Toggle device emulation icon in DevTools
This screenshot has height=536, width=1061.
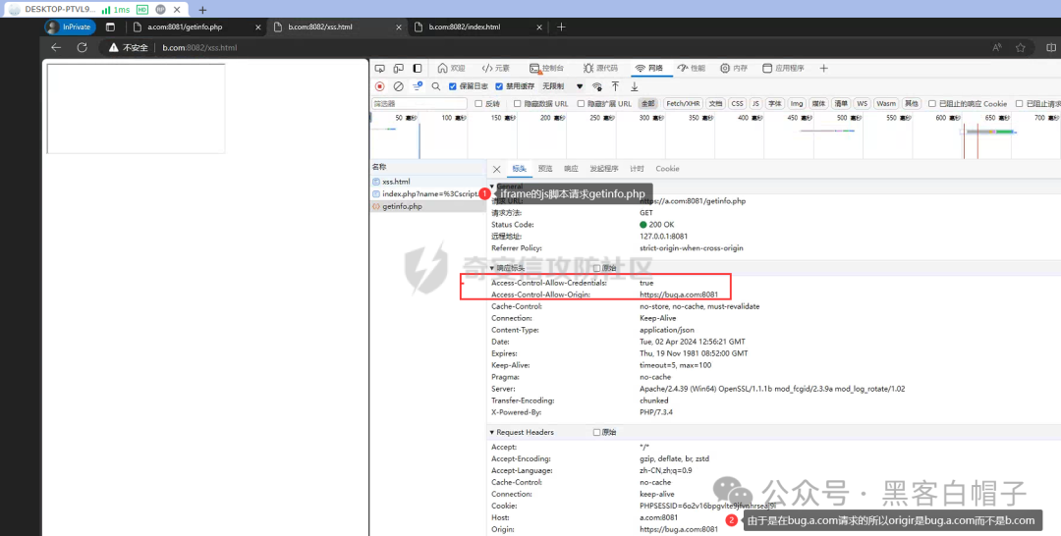pos(399,69)
